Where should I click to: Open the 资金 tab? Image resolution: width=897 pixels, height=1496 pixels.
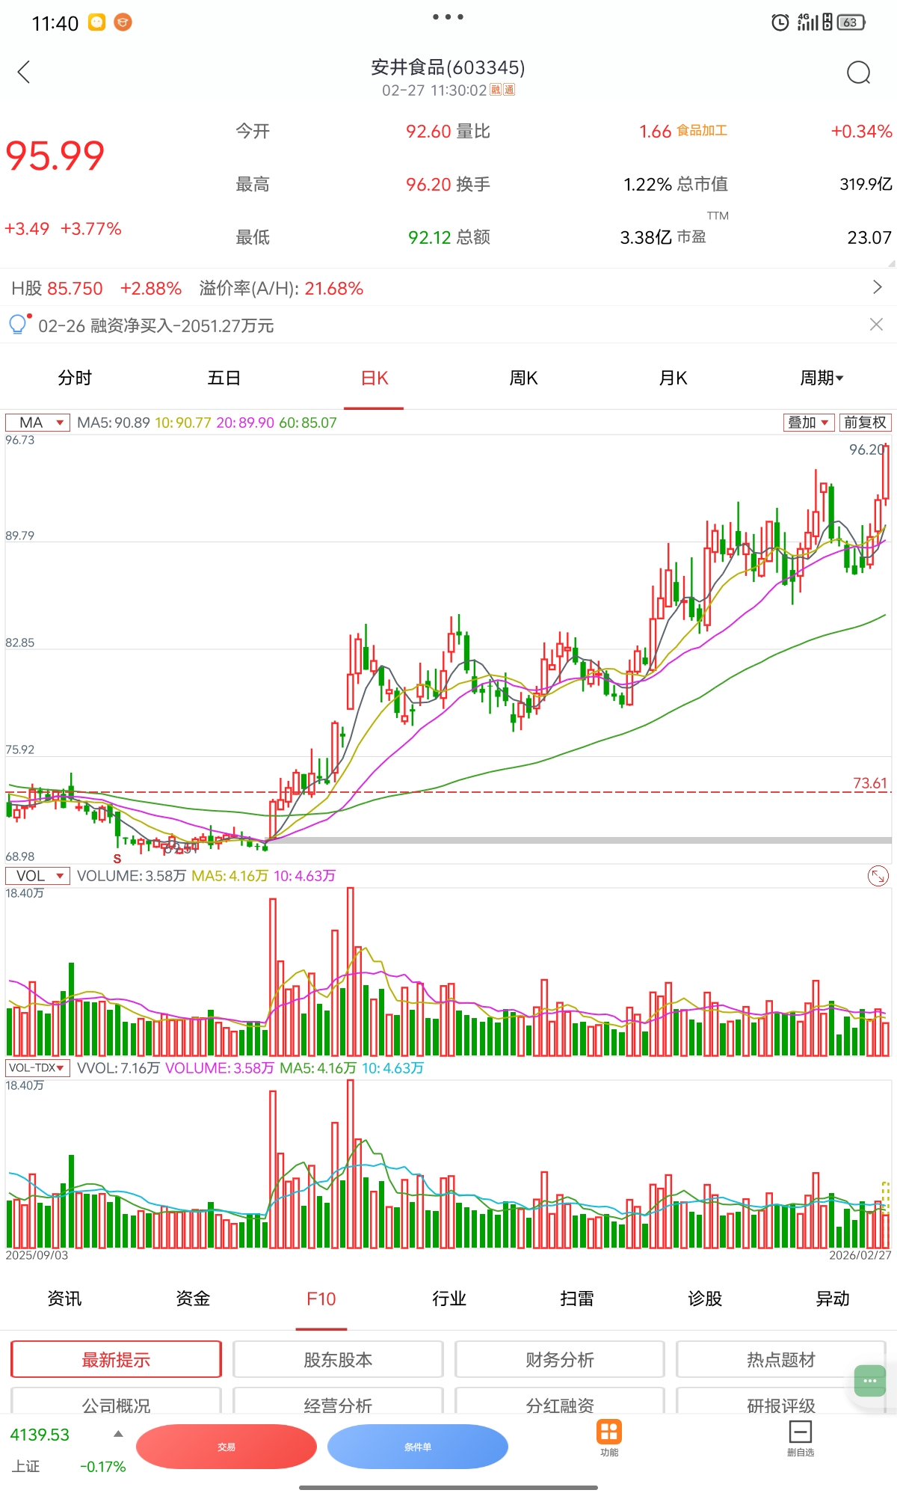tap(193, 1299)
